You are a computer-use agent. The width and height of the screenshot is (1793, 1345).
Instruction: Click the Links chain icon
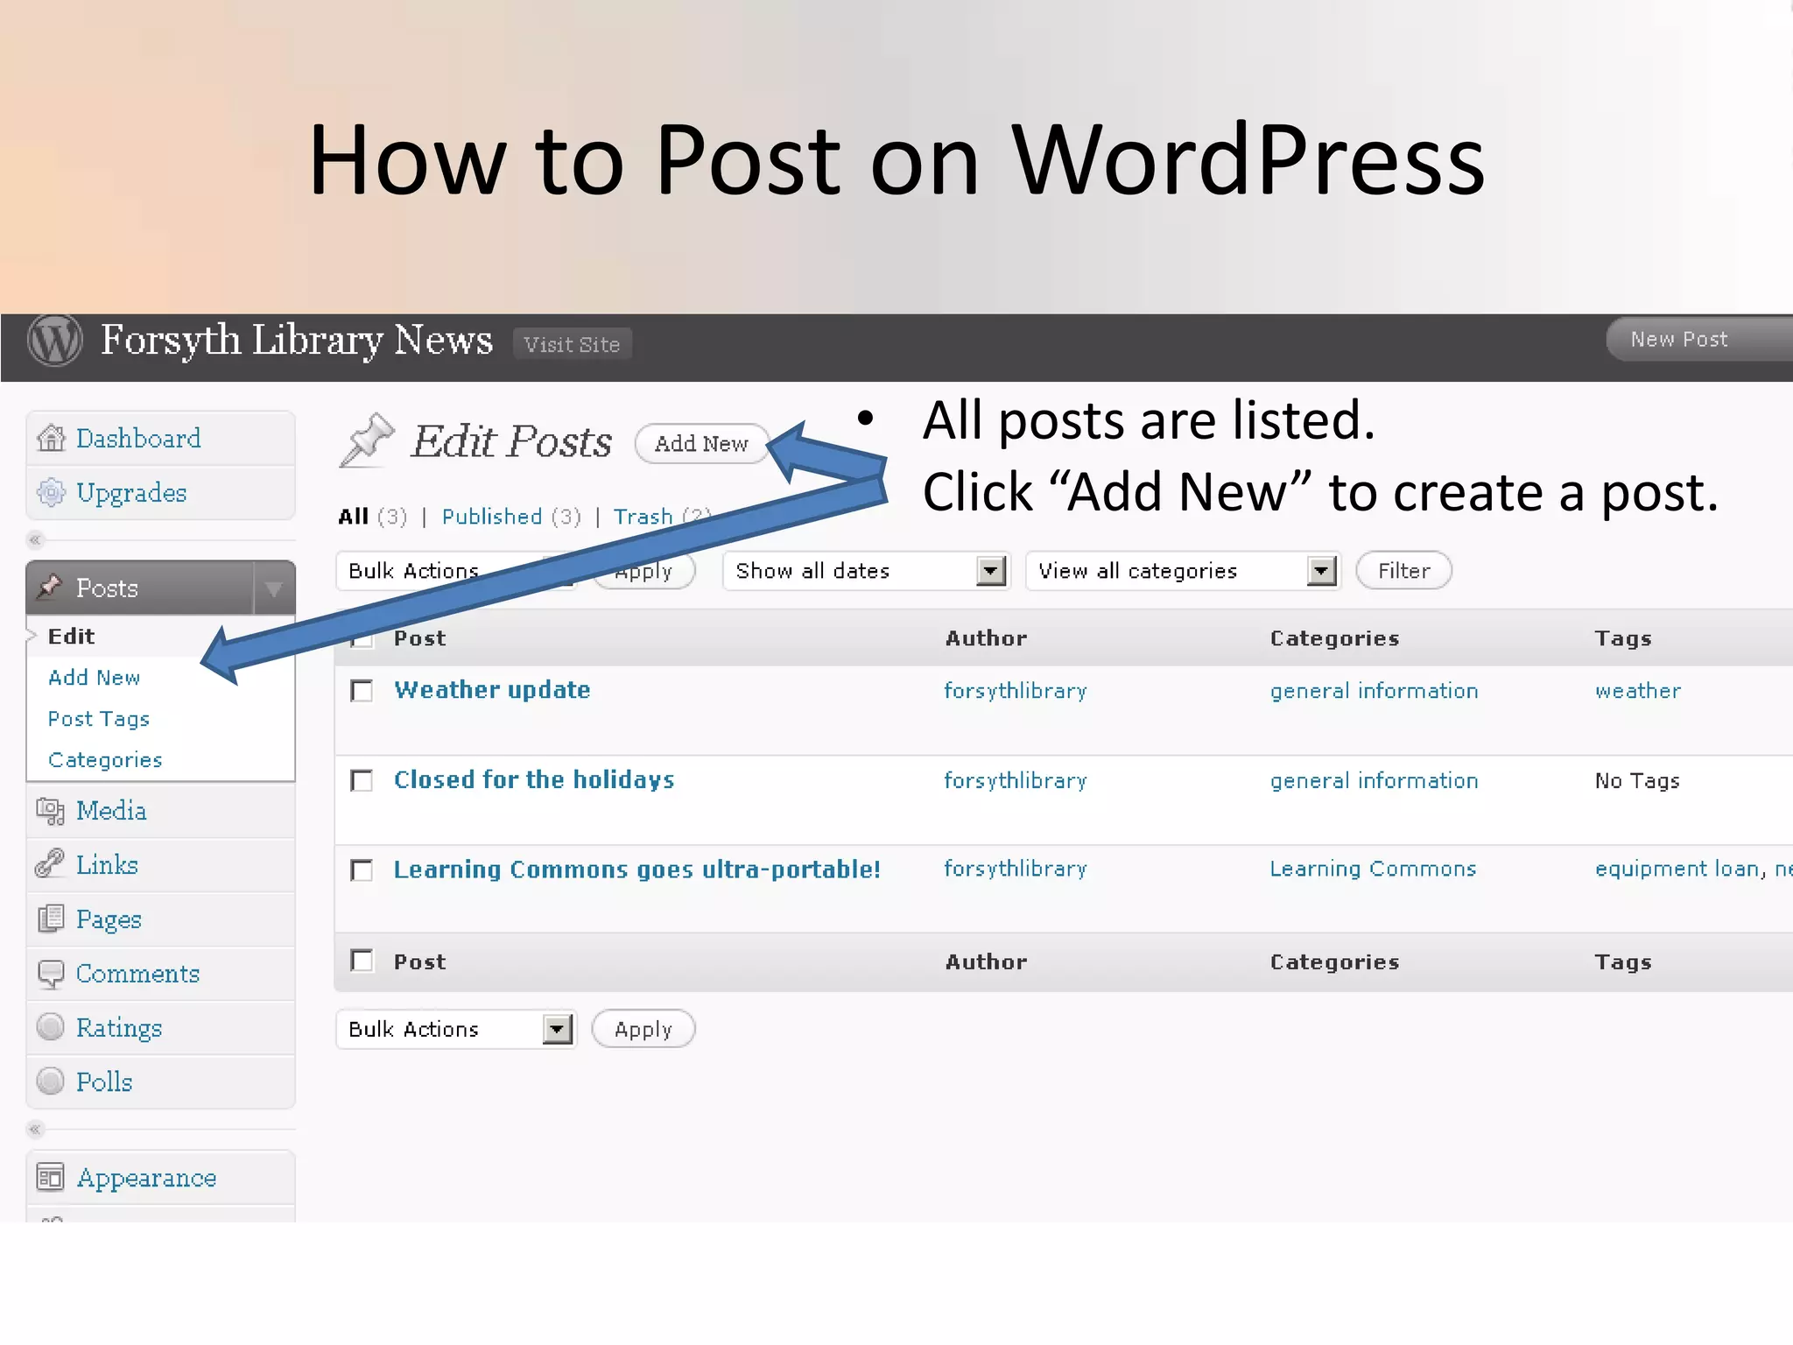(x=51, y=864)
